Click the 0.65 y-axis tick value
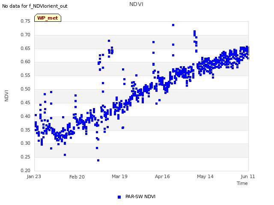The image size is (274, 205). [x=26, y=48]
